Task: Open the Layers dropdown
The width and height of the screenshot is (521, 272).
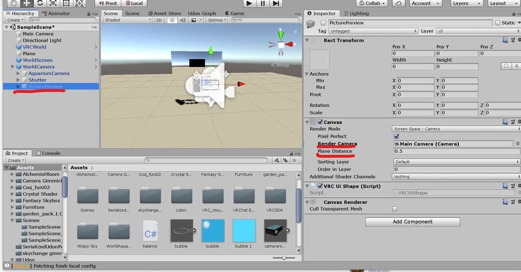Action: [467, 4]
